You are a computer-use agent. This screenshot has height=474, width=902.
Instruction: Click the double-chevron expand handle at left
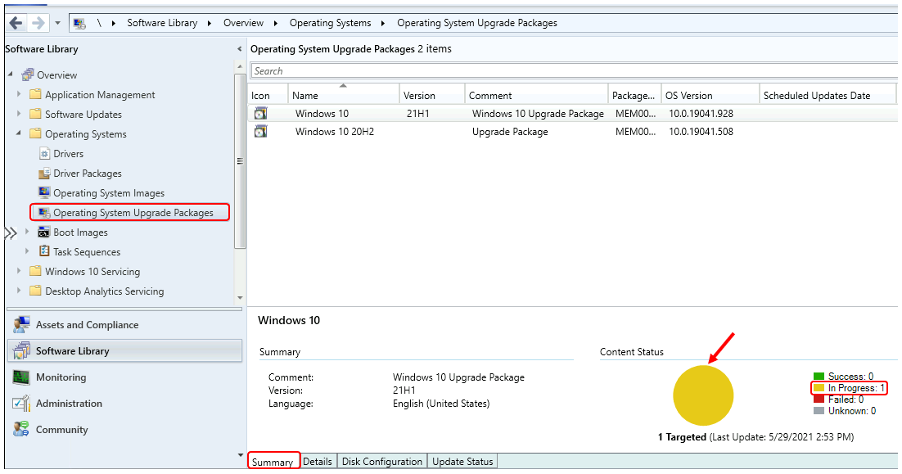(10, 233)
